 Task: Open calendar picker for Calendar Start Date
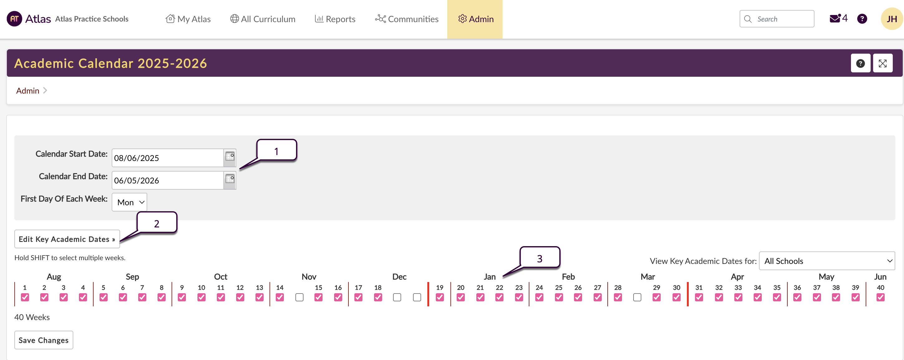[x=230, y=157]
